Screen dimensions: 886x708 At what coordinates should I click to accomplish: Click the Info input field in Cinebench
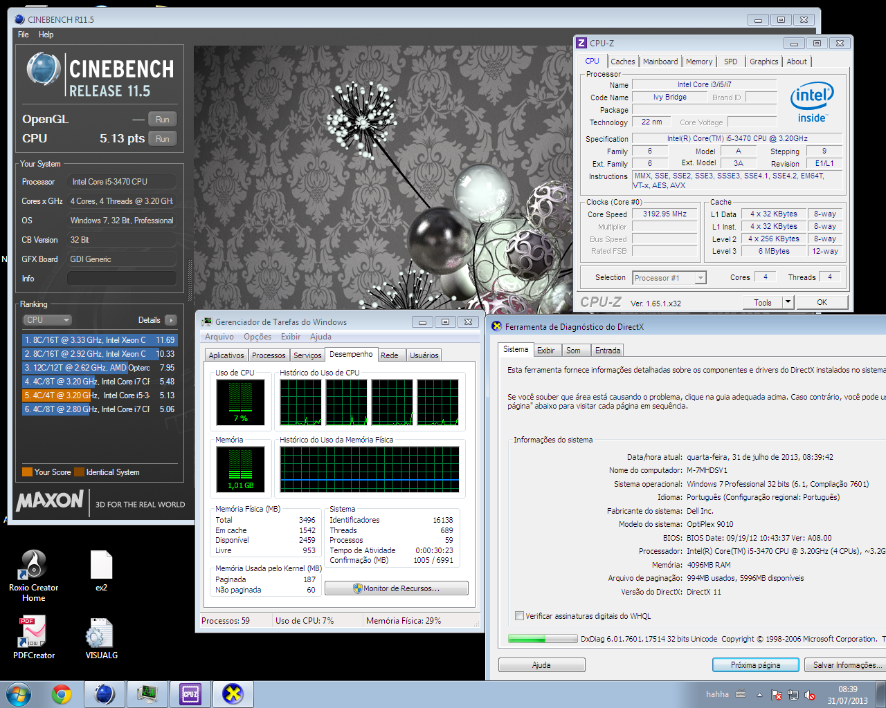coord(121,278)
